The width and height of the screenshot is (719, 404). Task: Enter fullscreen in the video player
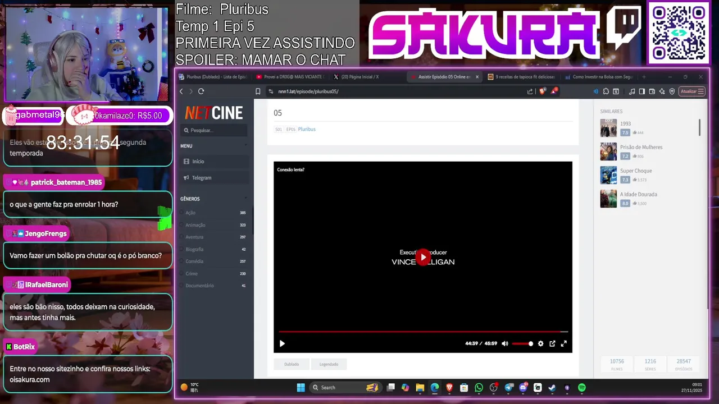pyautogui.click(x=563, y=343)
